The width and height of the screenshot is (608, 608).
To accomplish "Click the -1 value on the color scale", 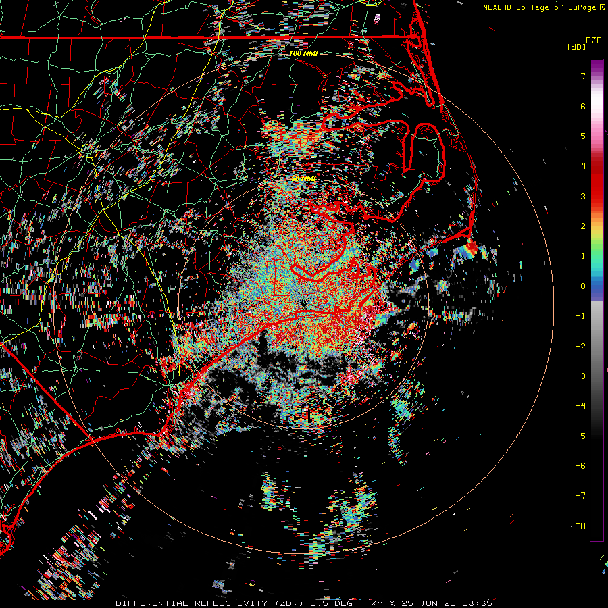I will click(x=580, y=316).
